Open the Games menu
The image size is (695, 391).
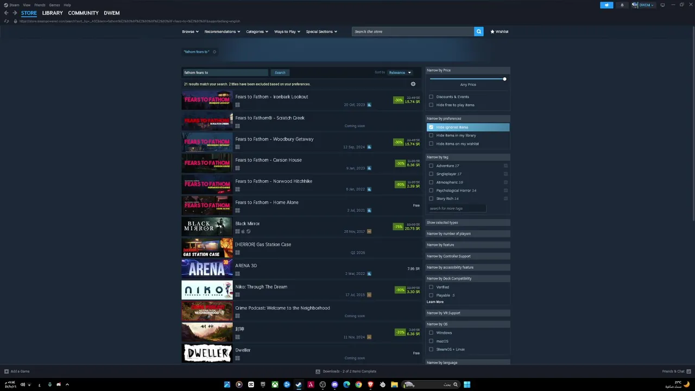(54, 5)
